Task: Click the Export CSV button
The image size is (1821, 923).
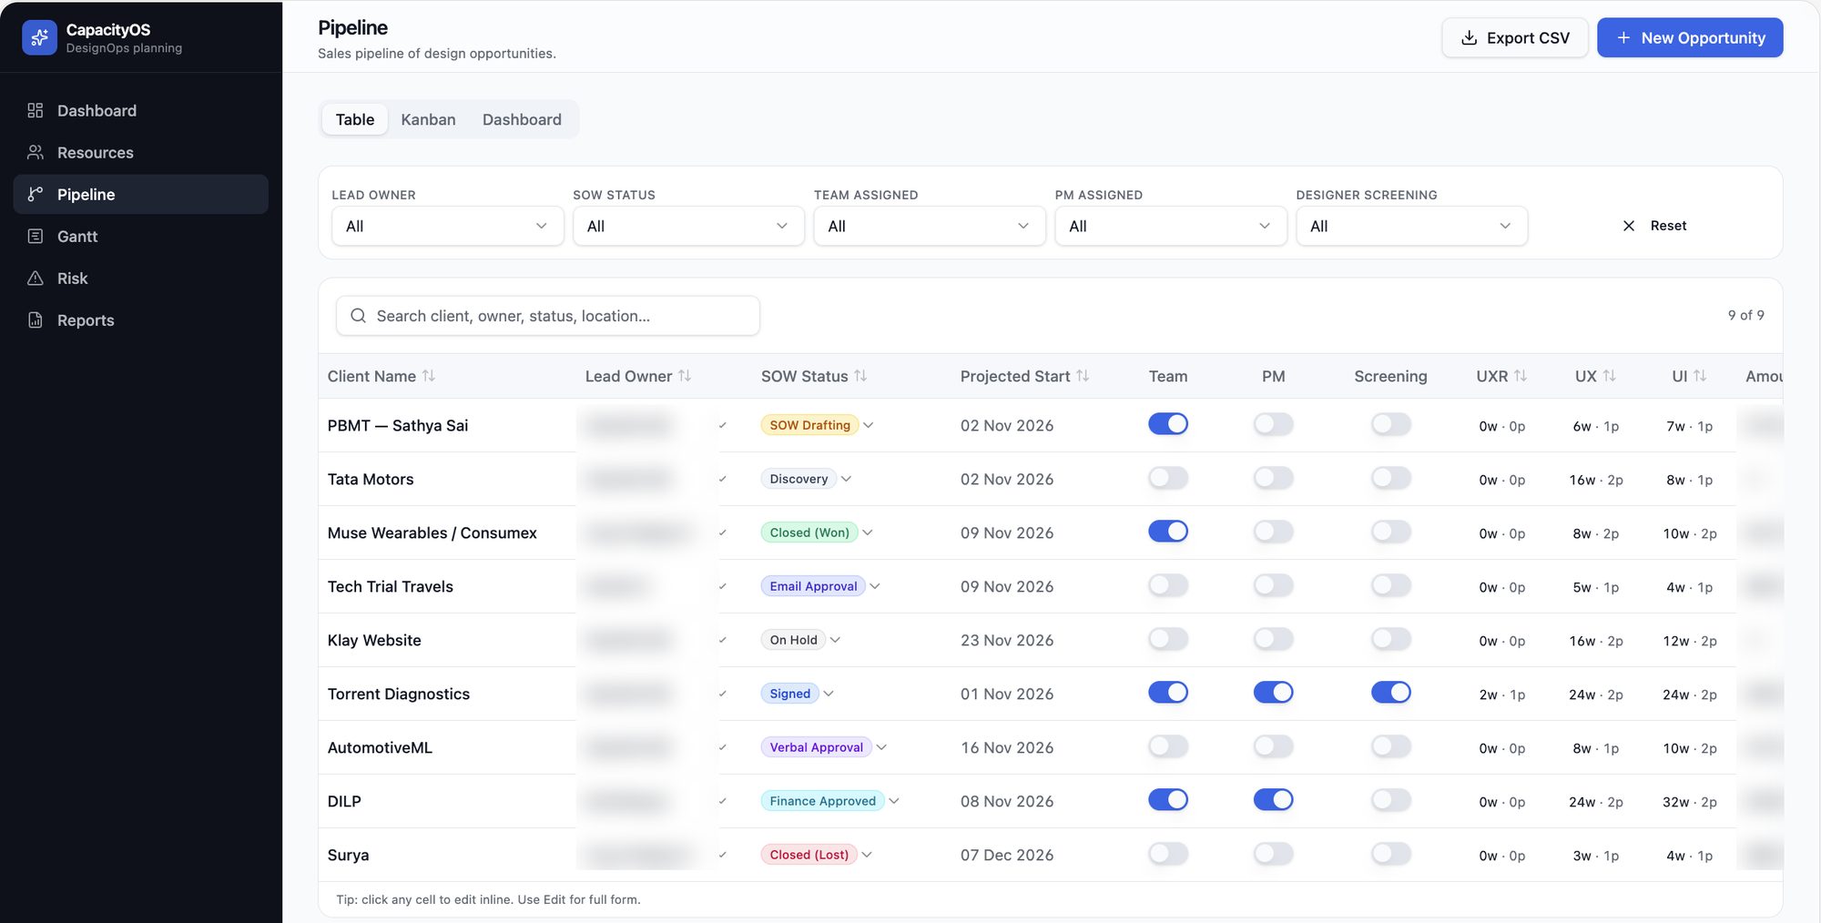Action: click(1515, 37)
